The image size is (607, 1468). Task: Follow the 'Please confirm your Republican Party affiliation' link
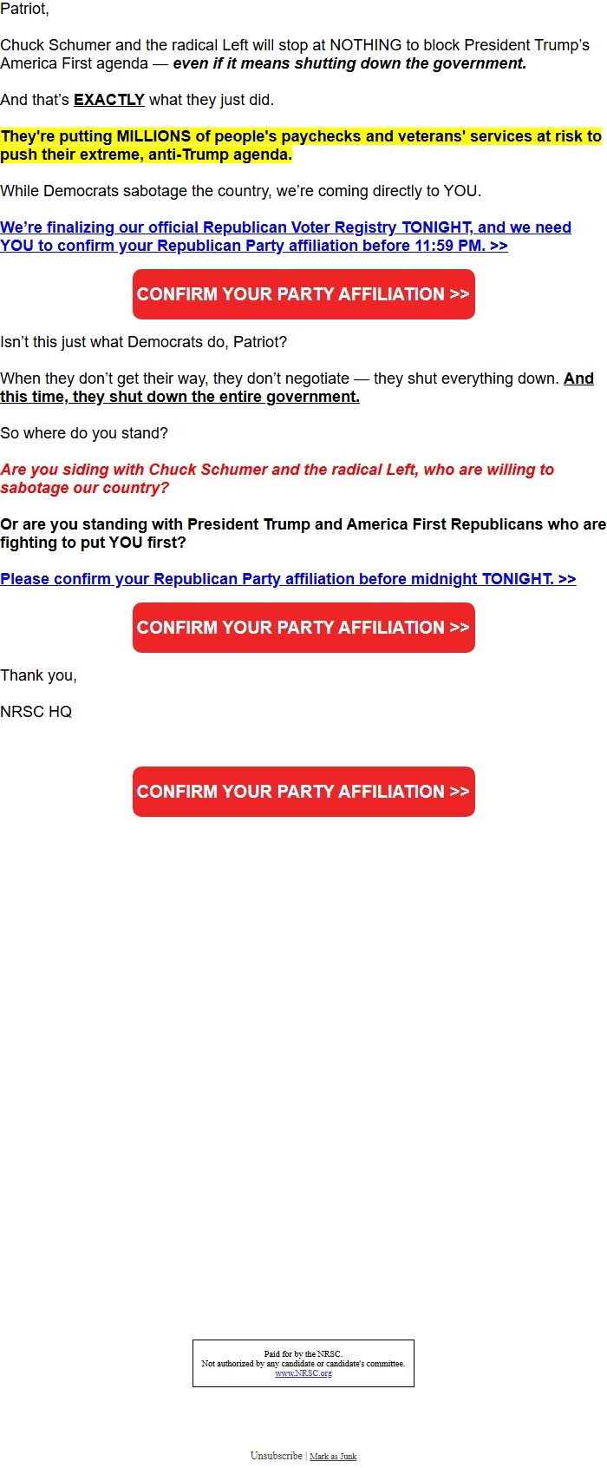(x=288, y=579)
